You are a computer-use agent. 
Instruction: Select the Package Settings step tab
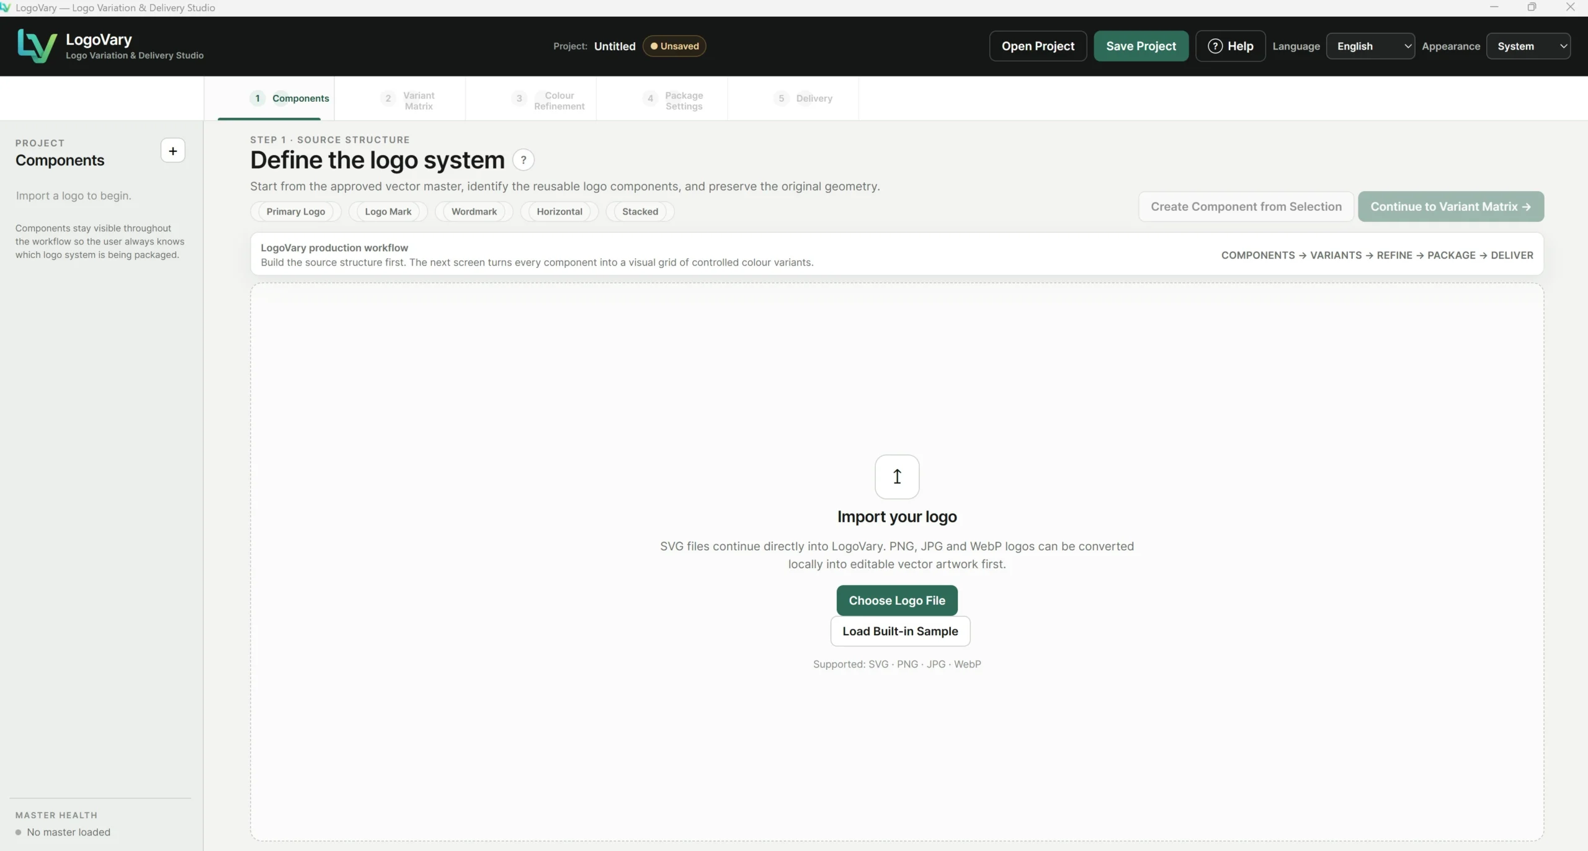point(662,98)
